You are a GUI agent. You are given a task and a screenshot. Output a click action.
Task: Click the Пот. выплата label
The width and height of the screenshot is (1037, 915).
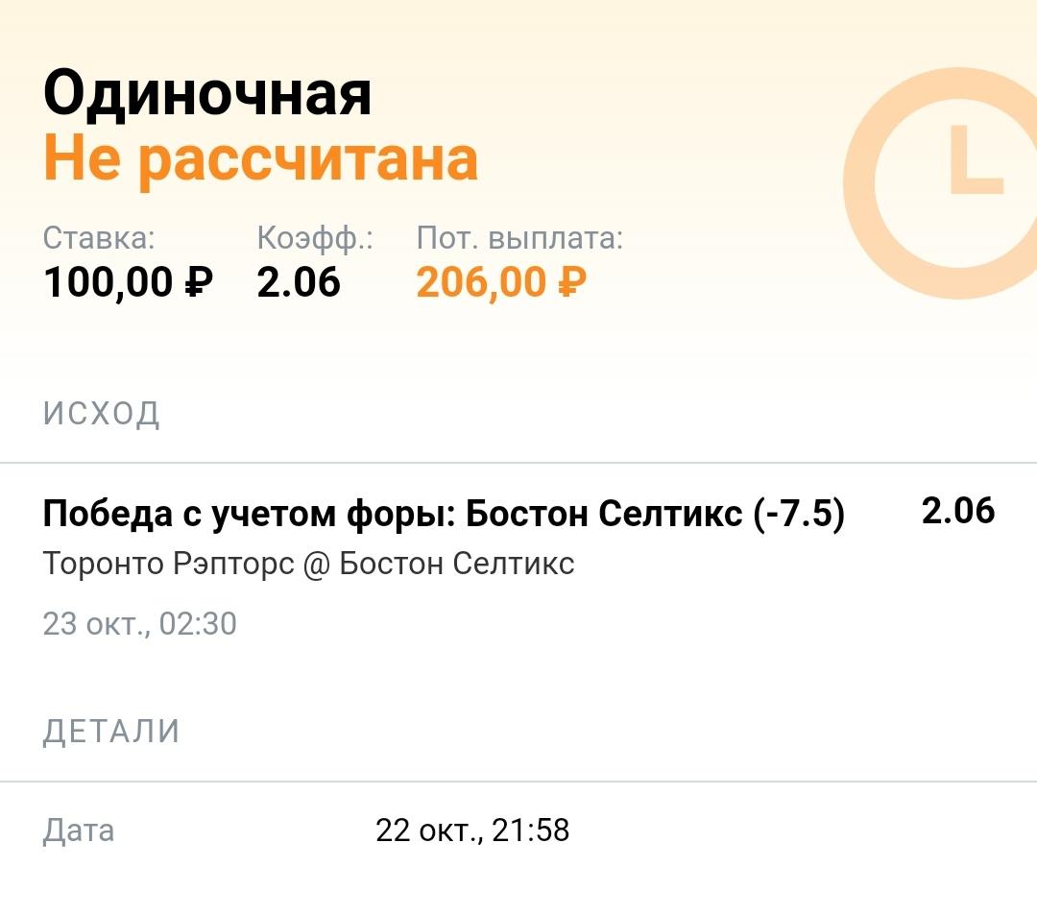click(519, 237)
